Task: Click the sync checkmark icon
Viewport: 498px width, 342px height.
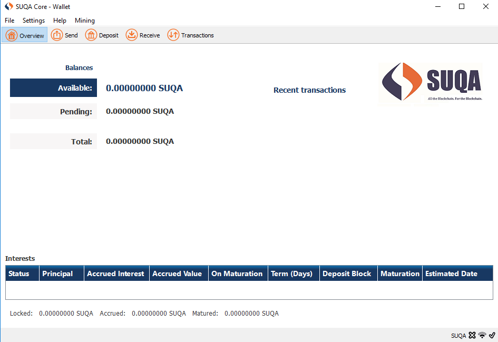Action: (x=492, y=335)
